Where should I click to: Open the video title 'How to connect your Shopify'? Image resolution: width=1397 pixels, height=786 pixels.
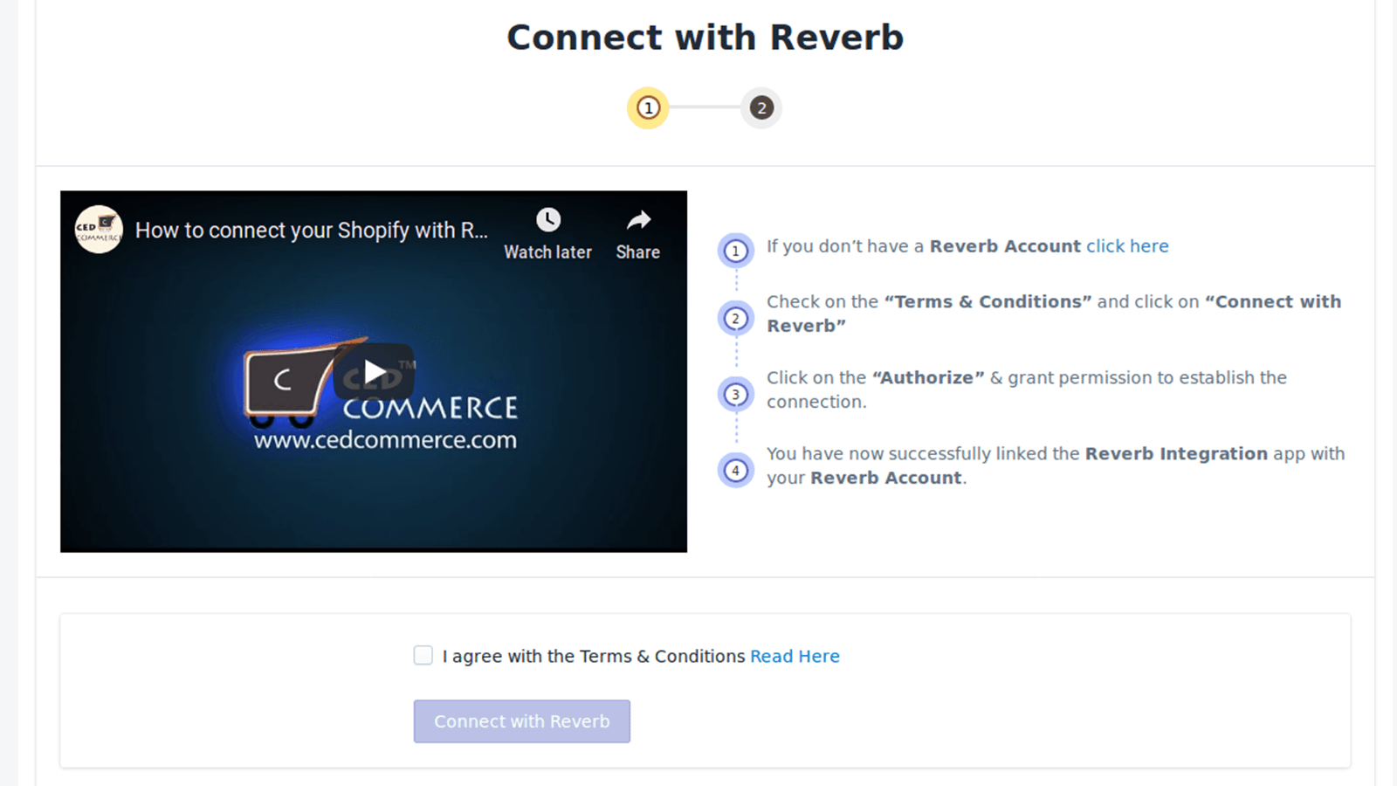[x=312, y=230]
